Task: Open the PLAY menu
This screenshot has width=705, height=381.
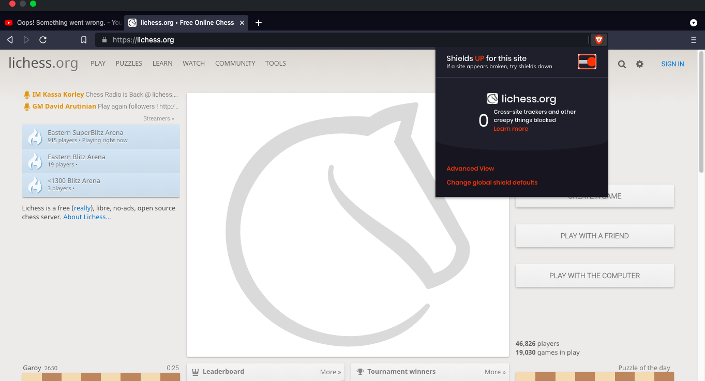Action: point(98,64)
